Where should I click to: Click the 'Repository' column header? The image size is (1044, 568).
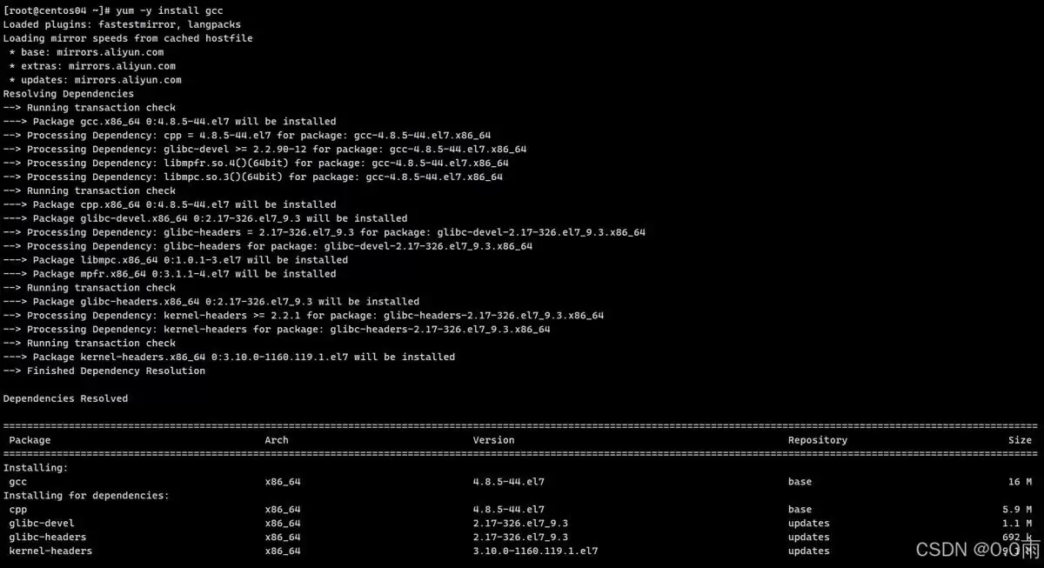(818, 441)
